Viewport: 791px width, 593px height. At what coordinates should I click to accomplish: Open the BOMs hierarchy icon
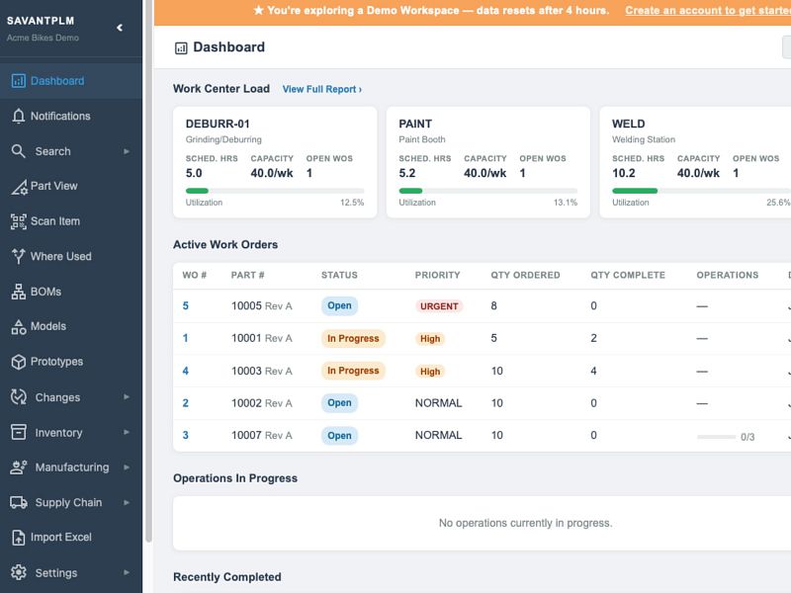(19, 292)
